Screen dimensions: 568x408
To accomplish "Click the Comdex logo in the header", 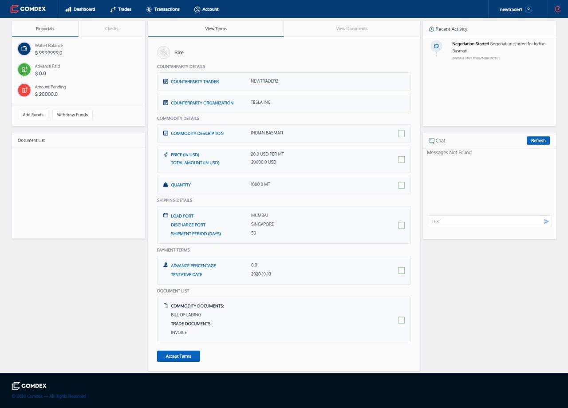I will click(x=28, y=9).
